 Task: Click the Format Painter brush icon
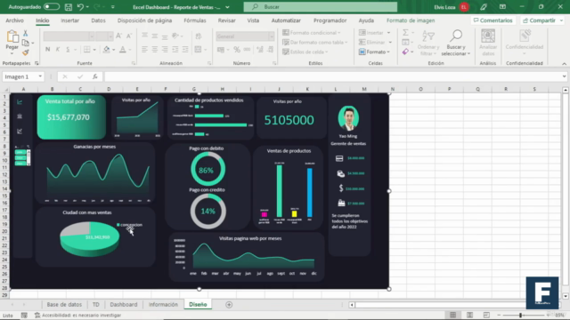coord(26,52)
